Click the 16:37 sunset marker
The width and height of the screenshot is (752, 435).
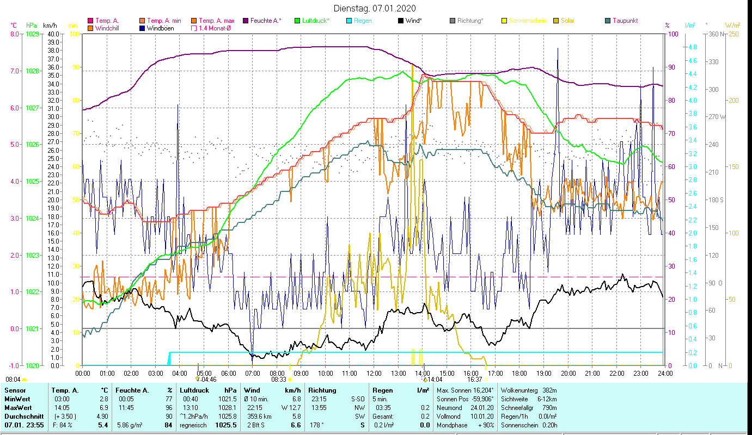point(475,380)
